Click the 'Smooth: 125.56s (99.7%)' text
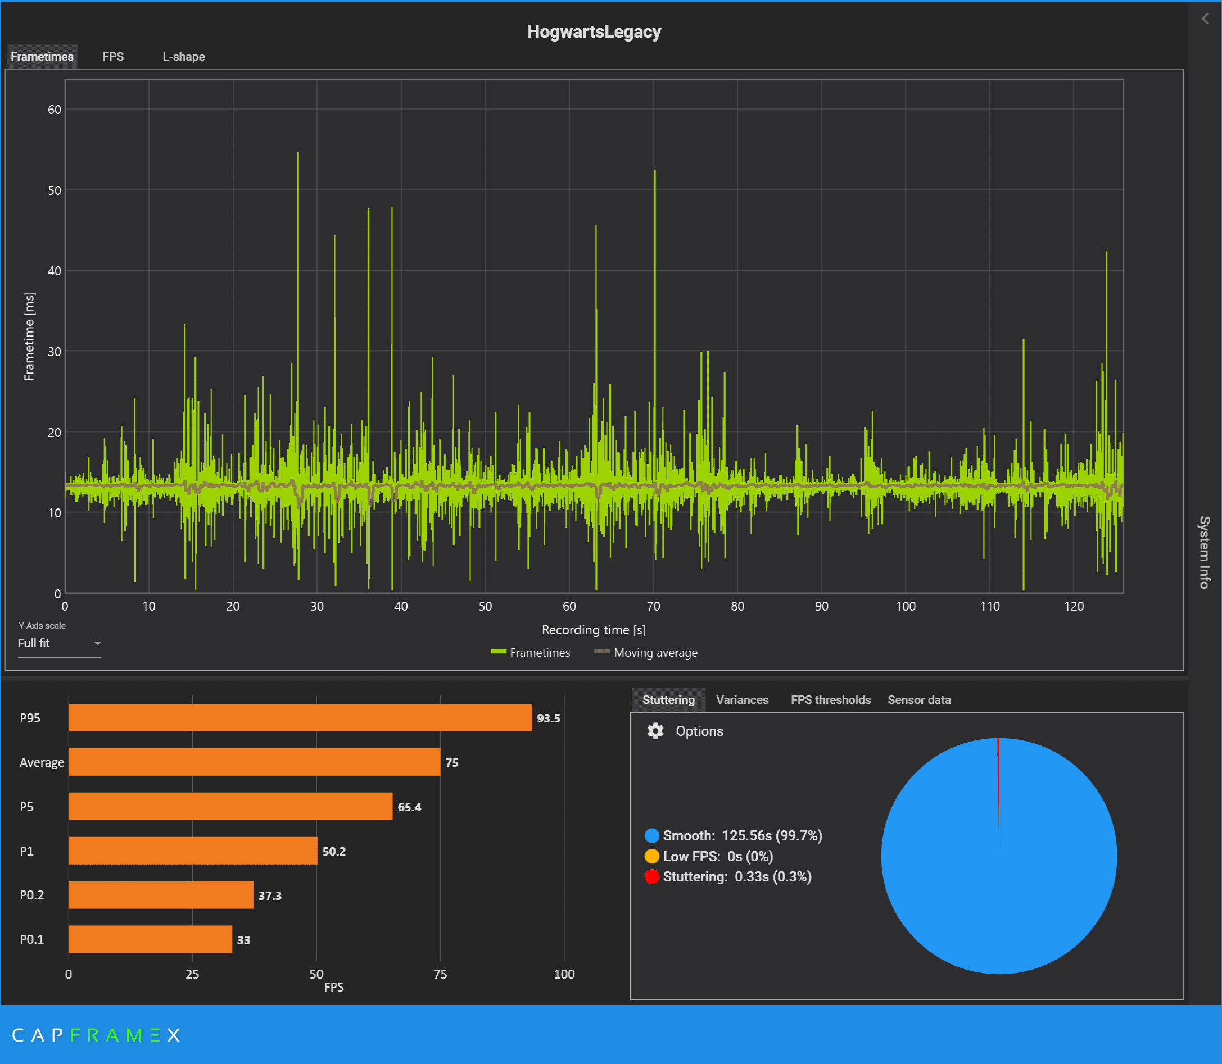This screenshot has height=1064, width=1222. pyautogui.click(x=743, y=835)
